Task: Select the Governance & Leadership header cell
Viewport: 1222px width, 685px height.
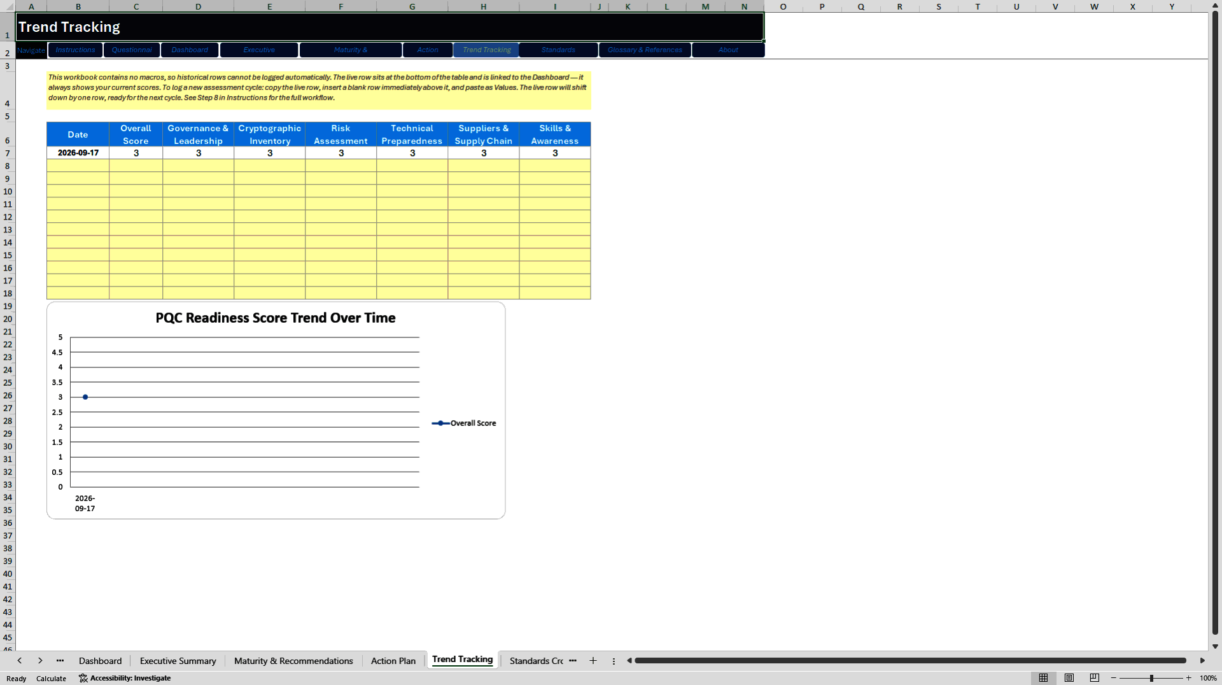Action: tap(198, 134)
